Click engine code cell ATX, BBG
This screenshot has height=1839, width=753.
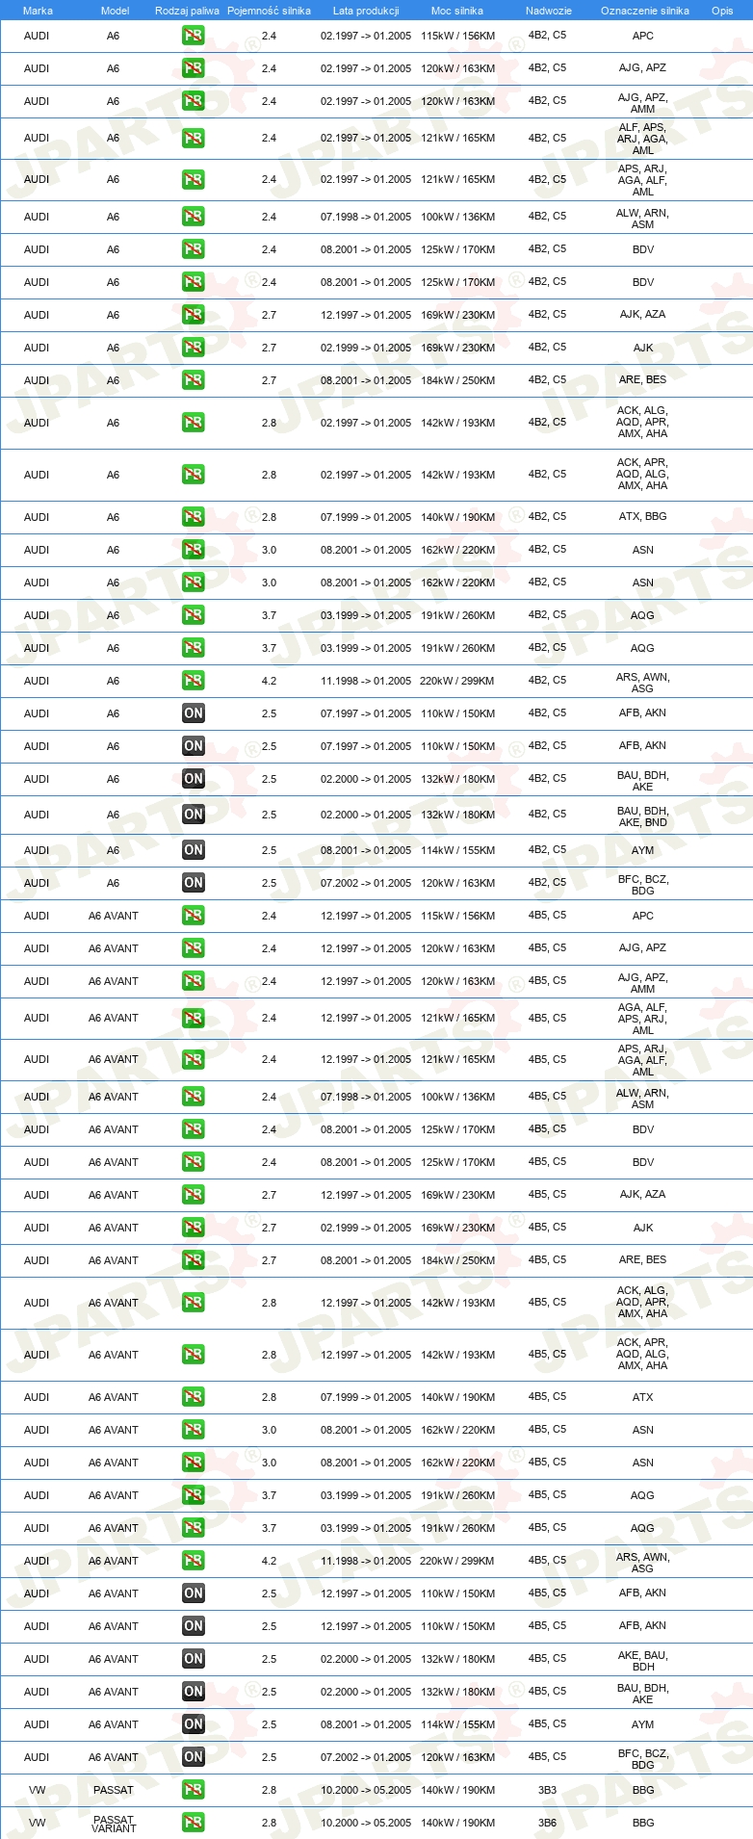[x=643, y=517]
